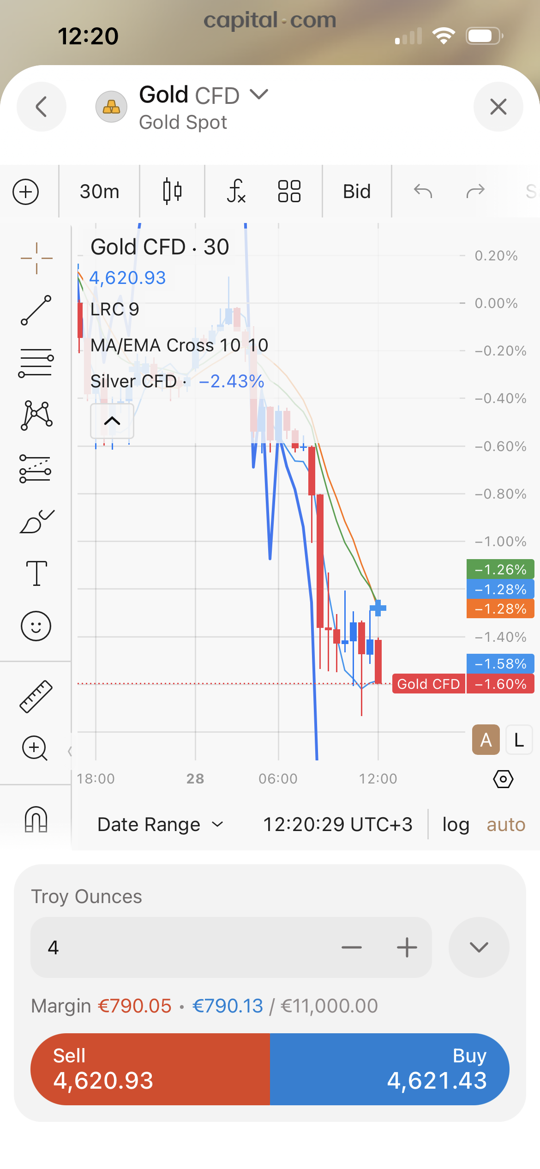Select the horizontal lines Fibonacci tool

pos(36,363)
